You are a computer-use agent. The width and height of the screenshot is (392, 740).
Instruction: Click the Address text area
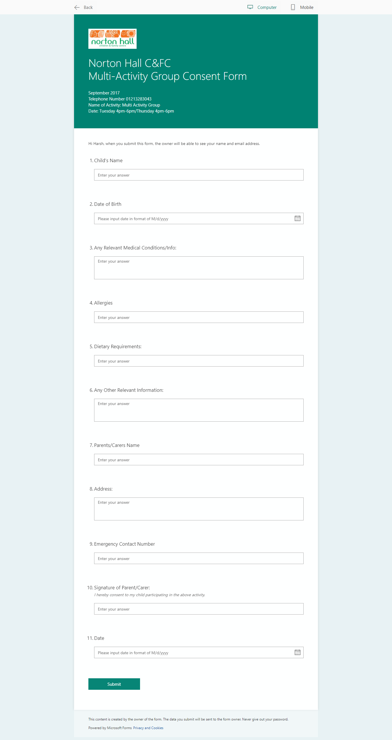point(199,509)
